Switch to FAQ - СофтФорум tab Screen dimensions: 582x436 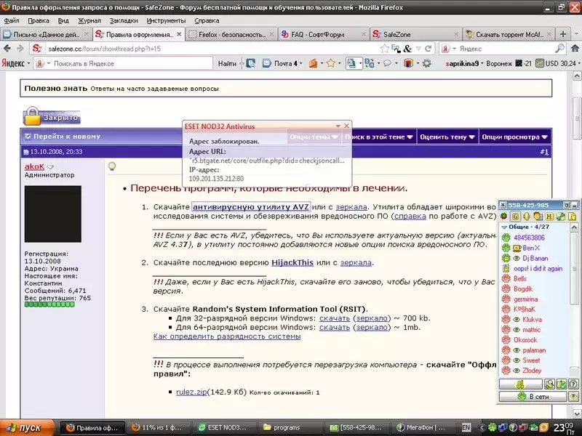[323, 34]
